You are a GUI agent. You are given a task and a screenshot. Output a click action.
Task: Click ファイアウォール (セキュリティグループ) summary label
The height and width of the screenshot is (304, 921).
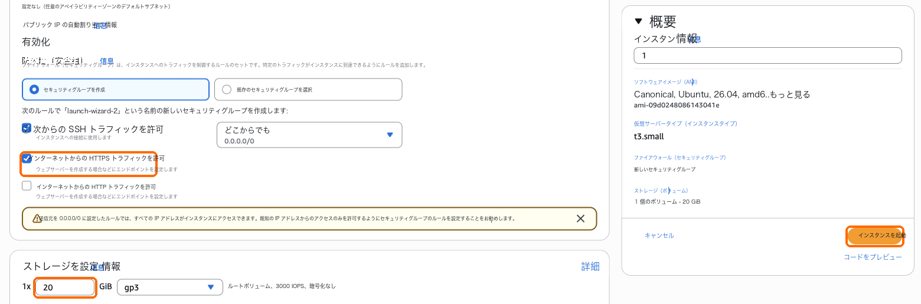point(680,158)
